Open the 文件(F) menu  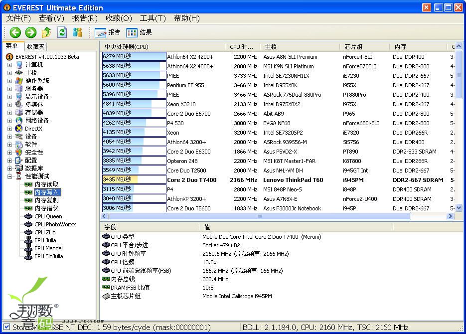point(18,18)
